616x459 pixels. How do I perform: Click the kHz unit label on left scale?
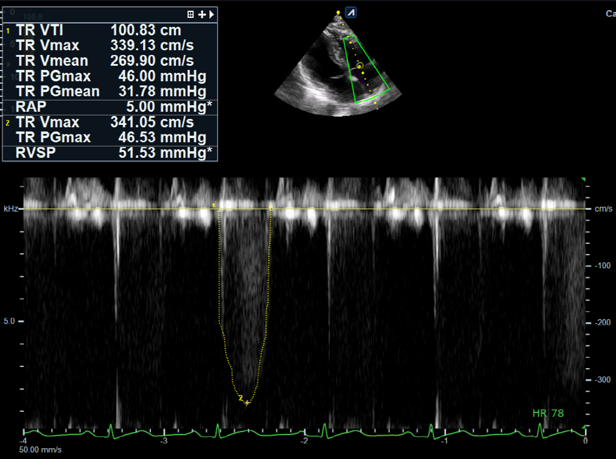pos(11,209)
